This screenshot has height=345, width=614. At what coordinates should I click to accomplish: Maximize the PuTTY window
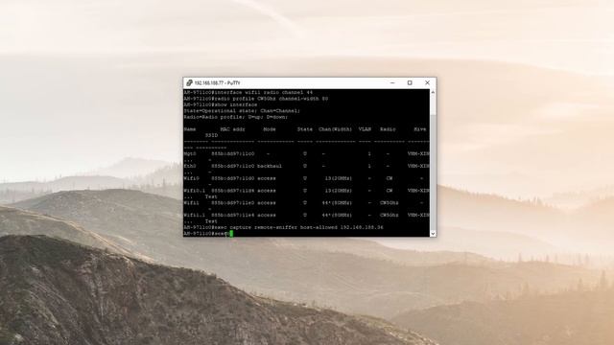pyautogui.click(x=410, y=83)
